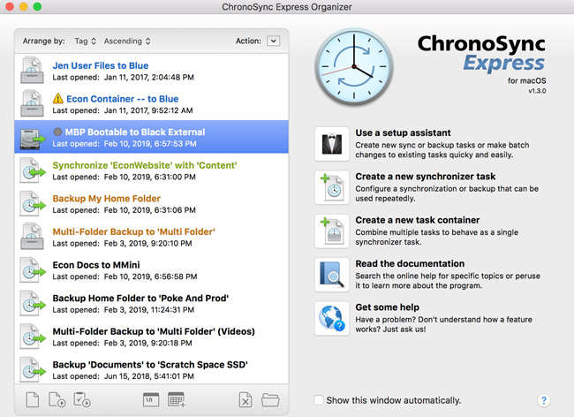The width and height of the screenshot is (574, 417).
Task: Select the Backup Home Folder to 'Poke And Prod' title
Action: tap(140, 299)
